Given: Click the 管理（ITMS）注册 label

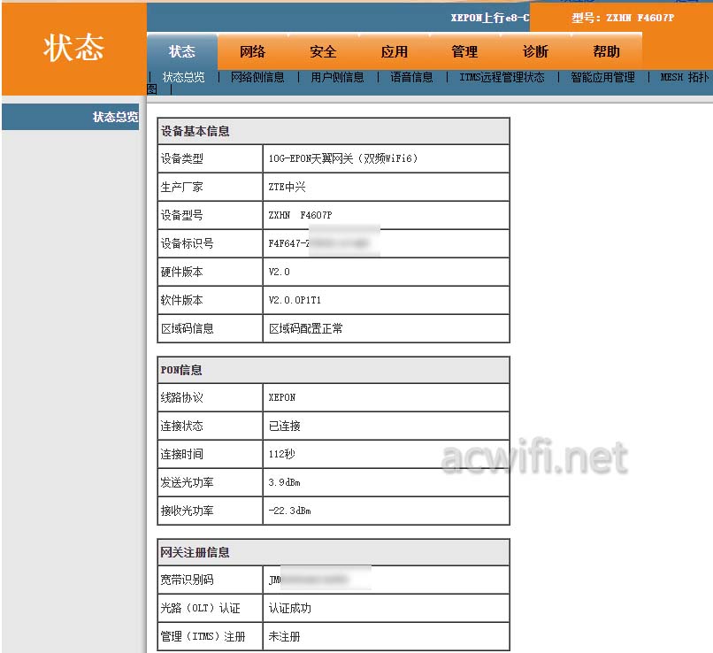Looking at the screenshot, I should pyautogui.click(x=203, y=636).
